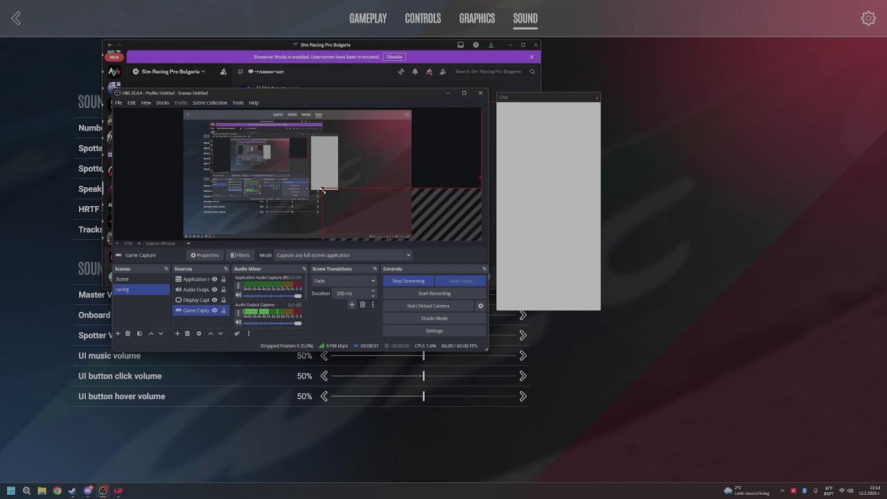Open OBS Scene Collection menu

[x=210, y=103]
